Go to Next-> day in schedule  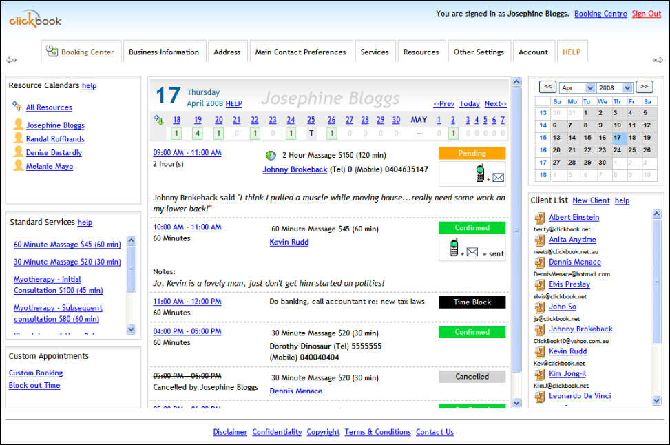point(496,103)
